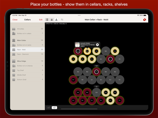158x118 pixels.
Task: Select red bottle A.2 in top rack section
Action: pos(78,51)
